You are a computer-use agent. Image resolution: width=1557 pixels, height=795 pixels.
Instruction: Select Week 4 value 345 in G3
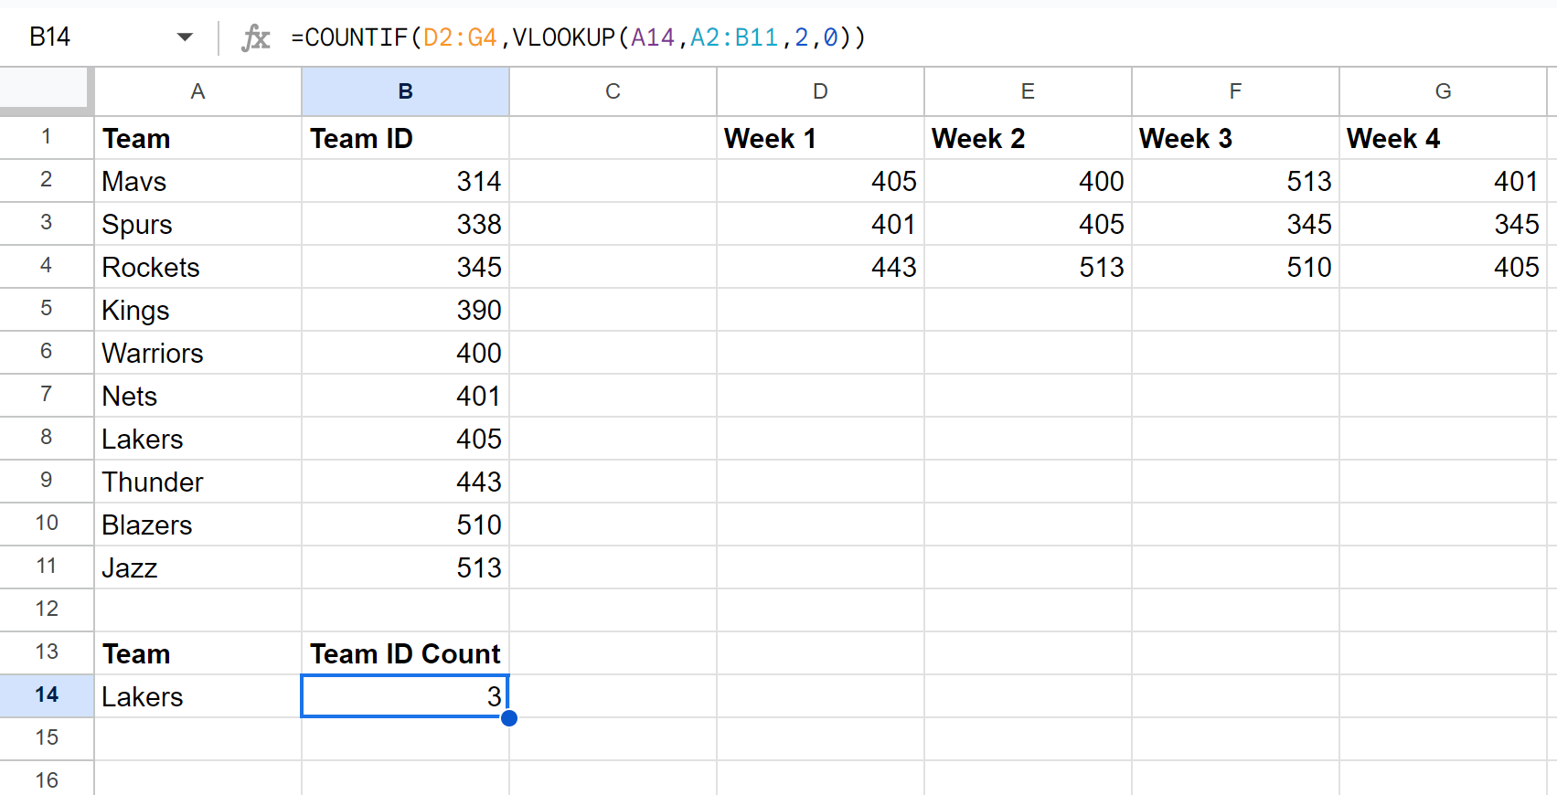pyautogui.click(x=1443, y=224)
